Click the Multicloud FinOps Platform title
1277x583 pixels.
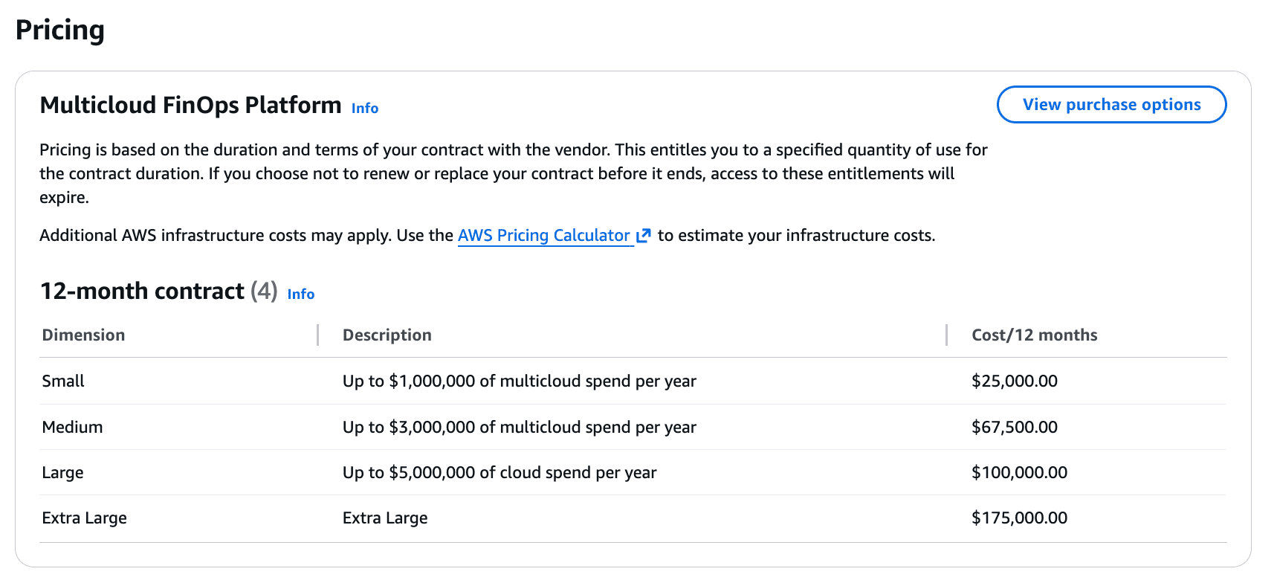coord(190,105)
